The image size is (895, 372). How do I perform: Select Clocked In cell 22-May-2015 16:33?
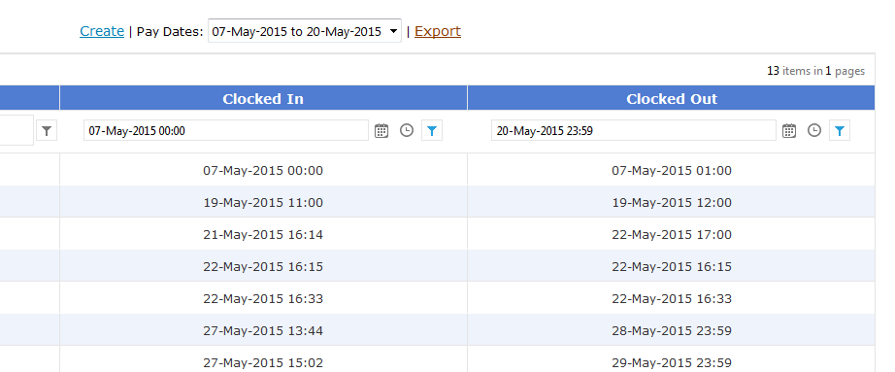coord(263,298)
